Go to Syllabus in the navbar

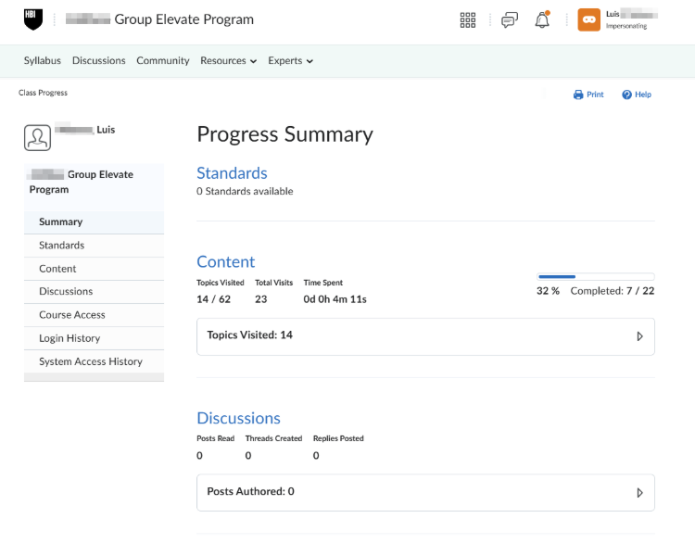43,61
